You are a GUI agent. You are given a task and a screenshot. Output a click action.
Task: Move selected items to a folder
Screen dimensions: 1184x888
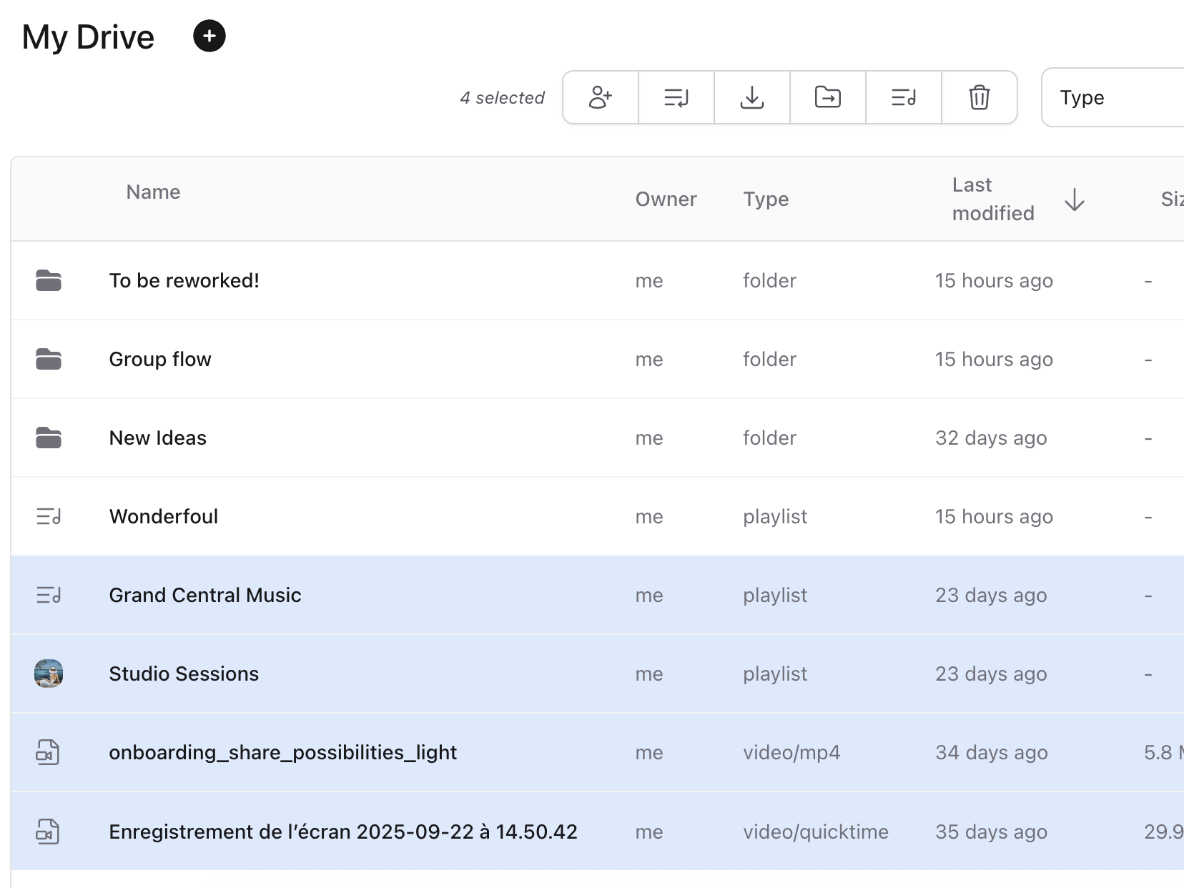click(x=827, y=97)
